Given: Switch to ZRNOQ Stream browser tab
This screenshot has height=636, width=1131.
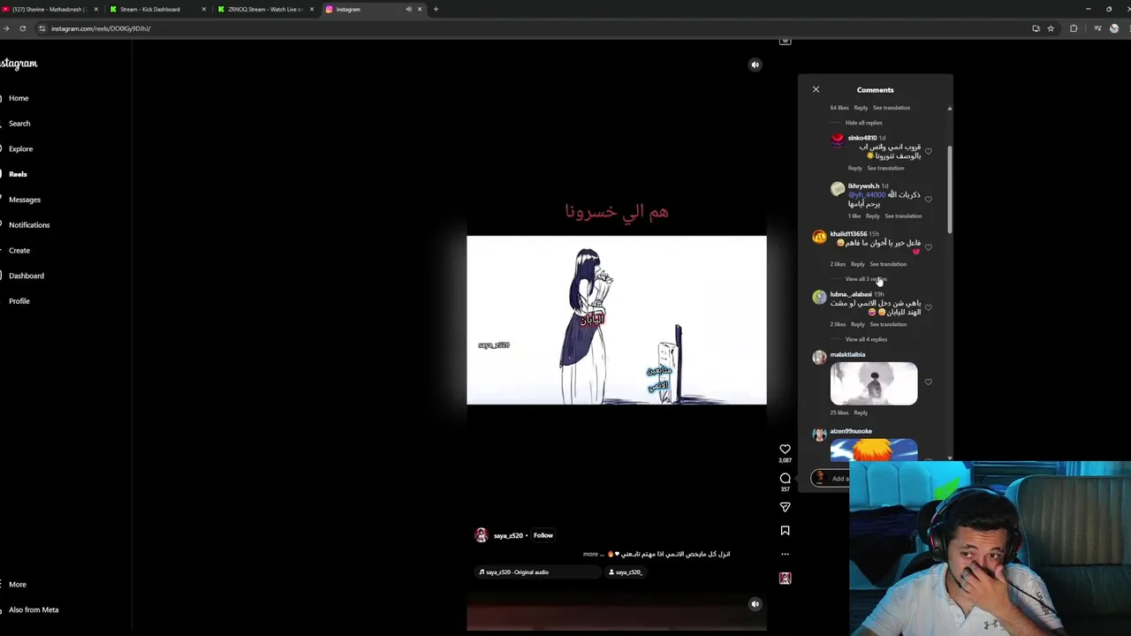Looking at the screenshot, I should (x=264, y=9).
